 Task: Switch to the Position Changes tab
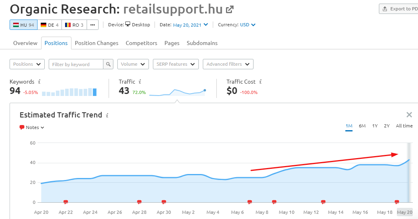[97, 43]
